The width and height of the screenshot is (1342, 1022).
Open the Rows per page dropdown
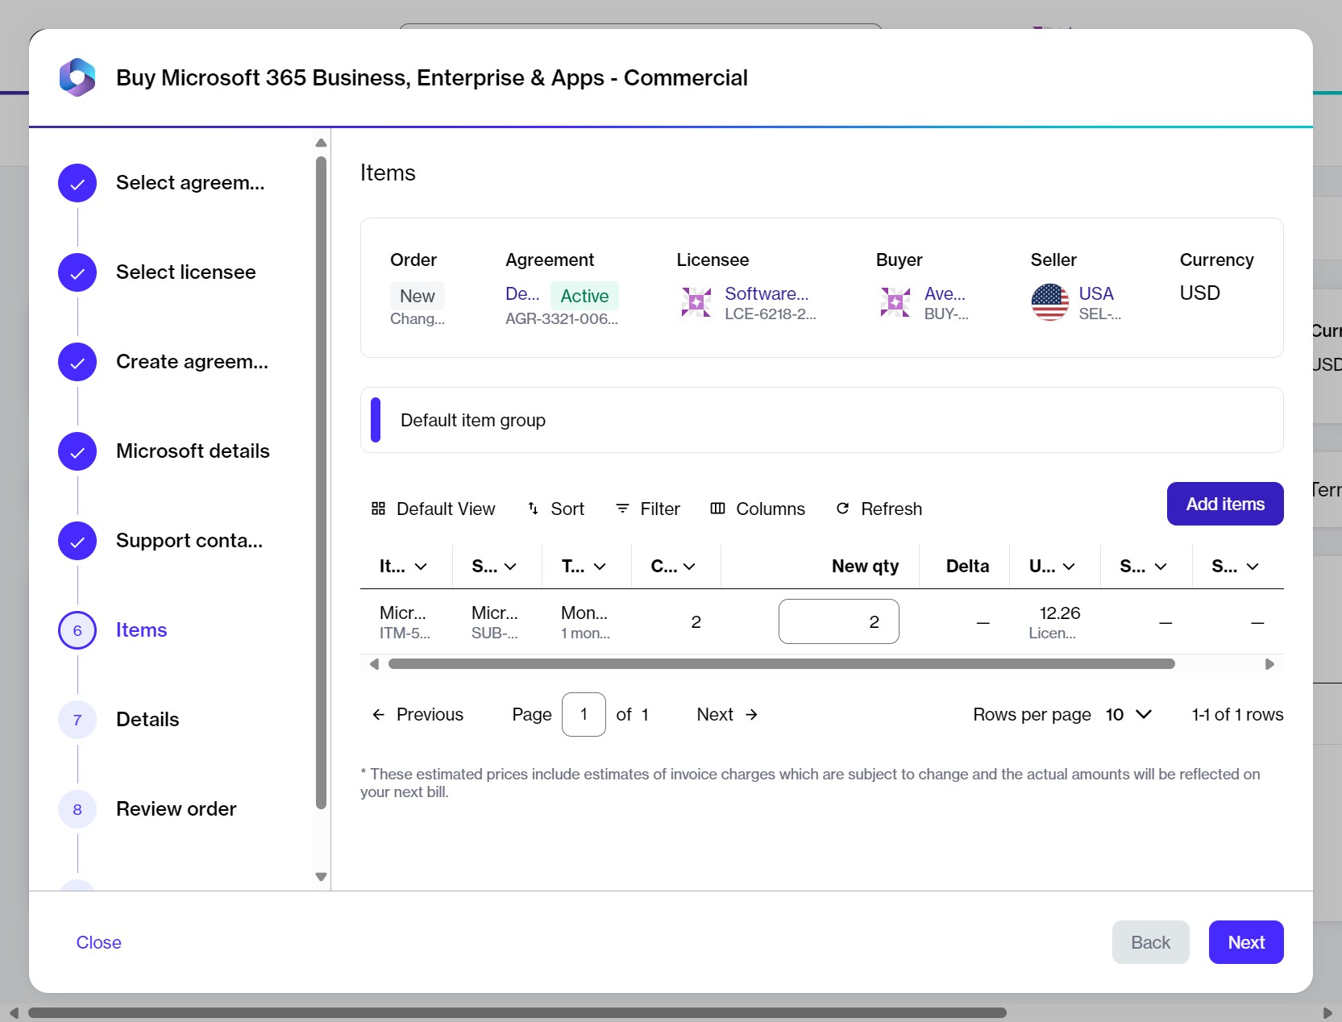[1128, 715]
